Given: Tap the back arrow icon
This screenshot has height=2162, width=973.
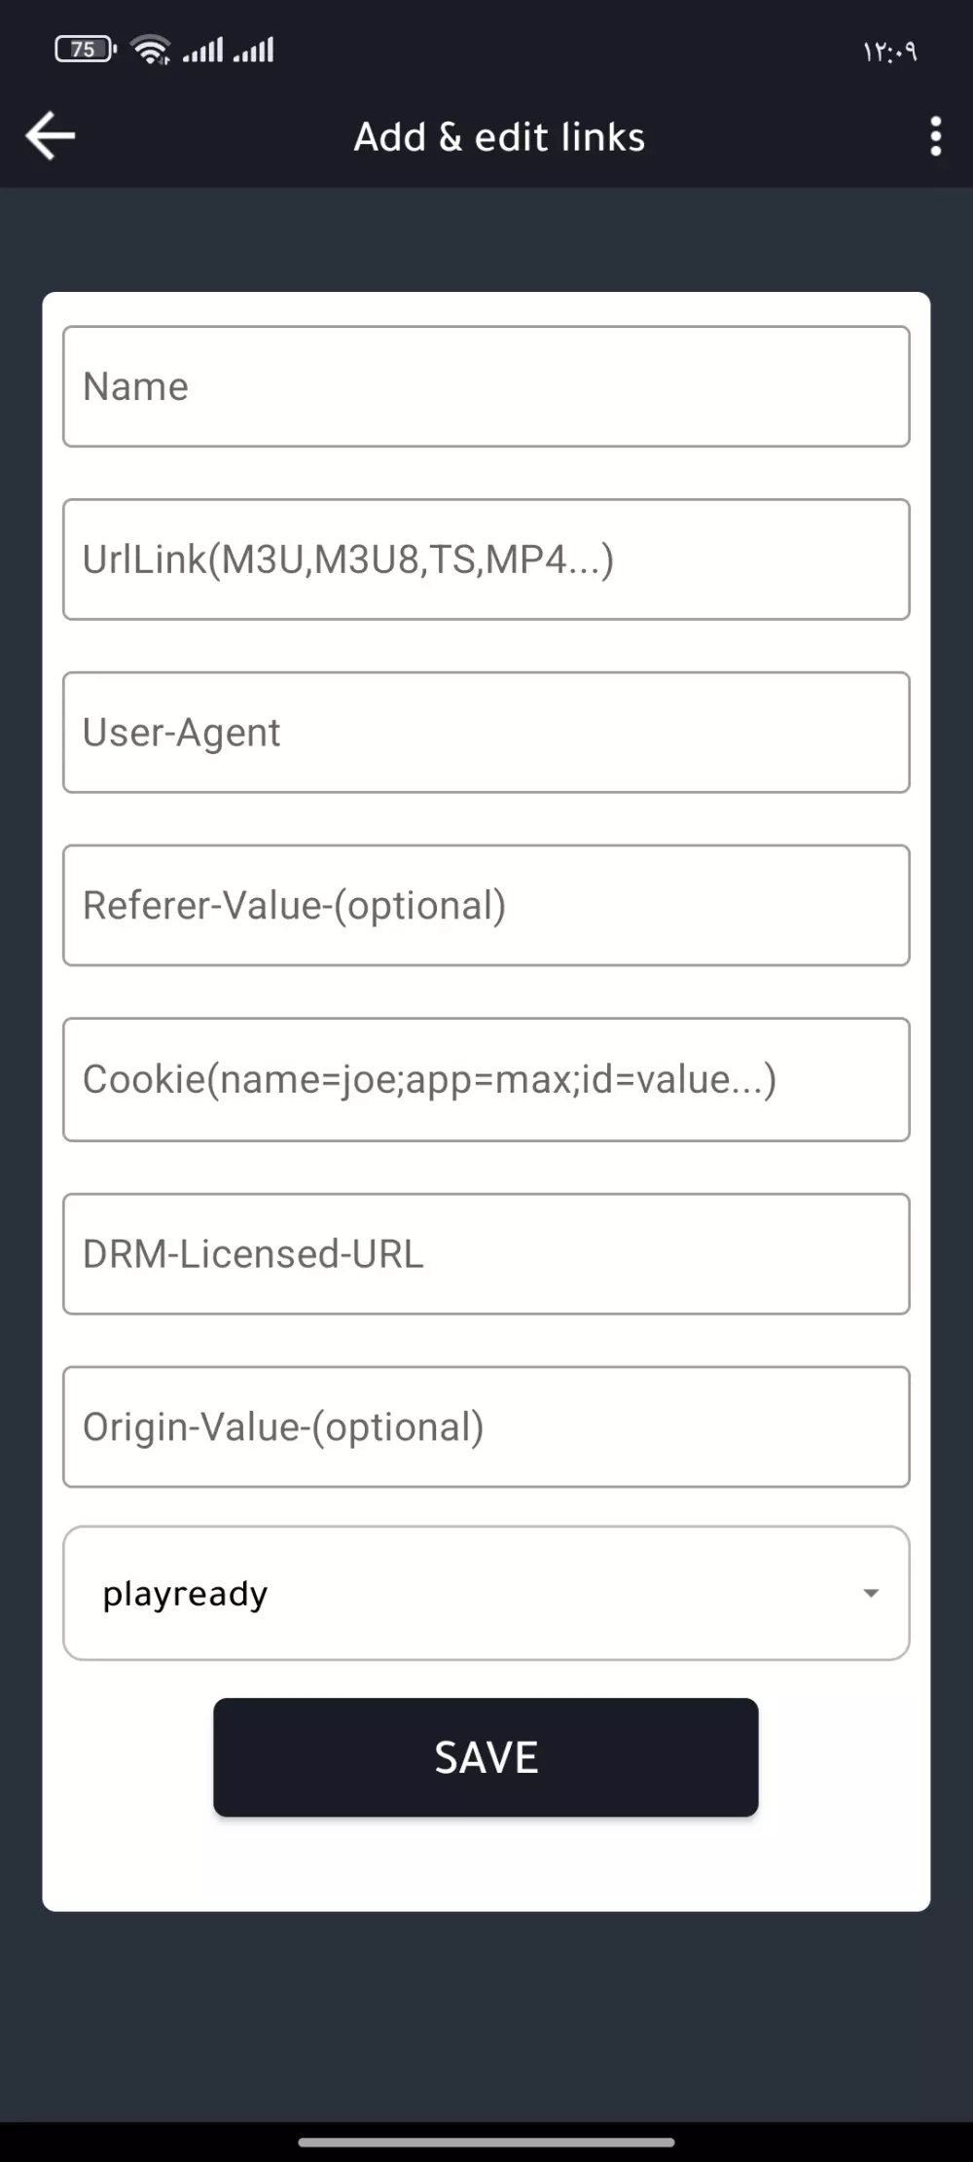Looking at the screenshot, I should click(51, 135).
